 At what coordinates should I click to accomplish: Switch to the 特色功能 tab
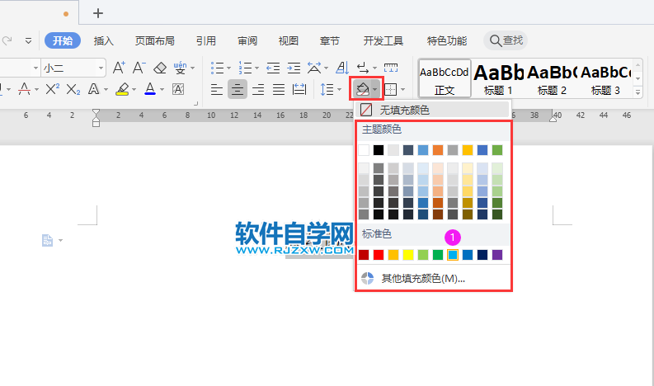[x=447, y=40]
